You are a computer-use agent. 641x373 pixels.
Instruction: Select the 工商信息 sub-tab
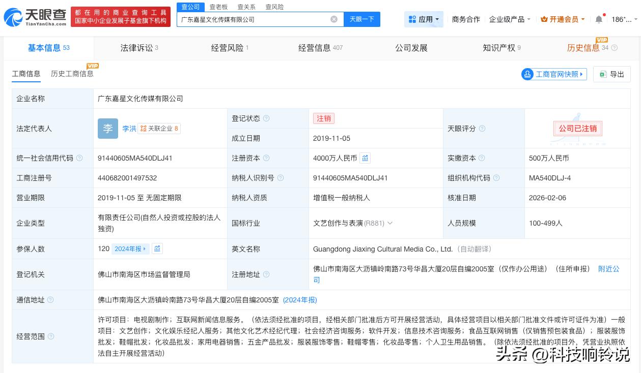26,74
